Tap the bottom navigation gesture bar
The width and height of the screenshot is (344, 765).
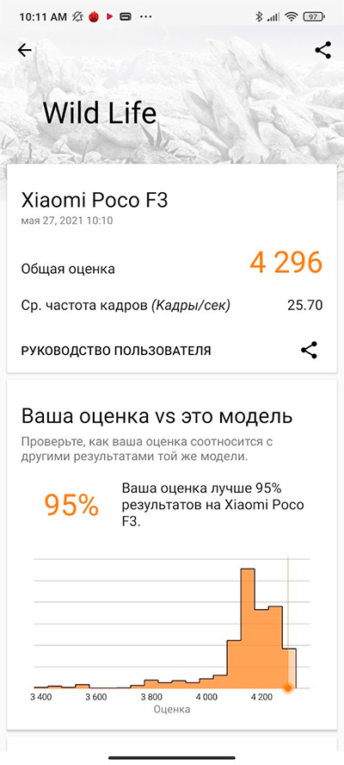172,758
